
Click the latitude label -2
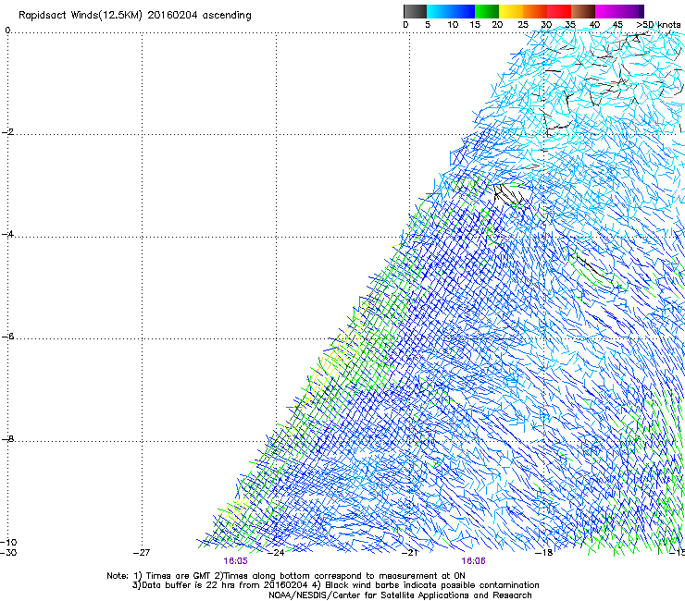pos(7,132)
